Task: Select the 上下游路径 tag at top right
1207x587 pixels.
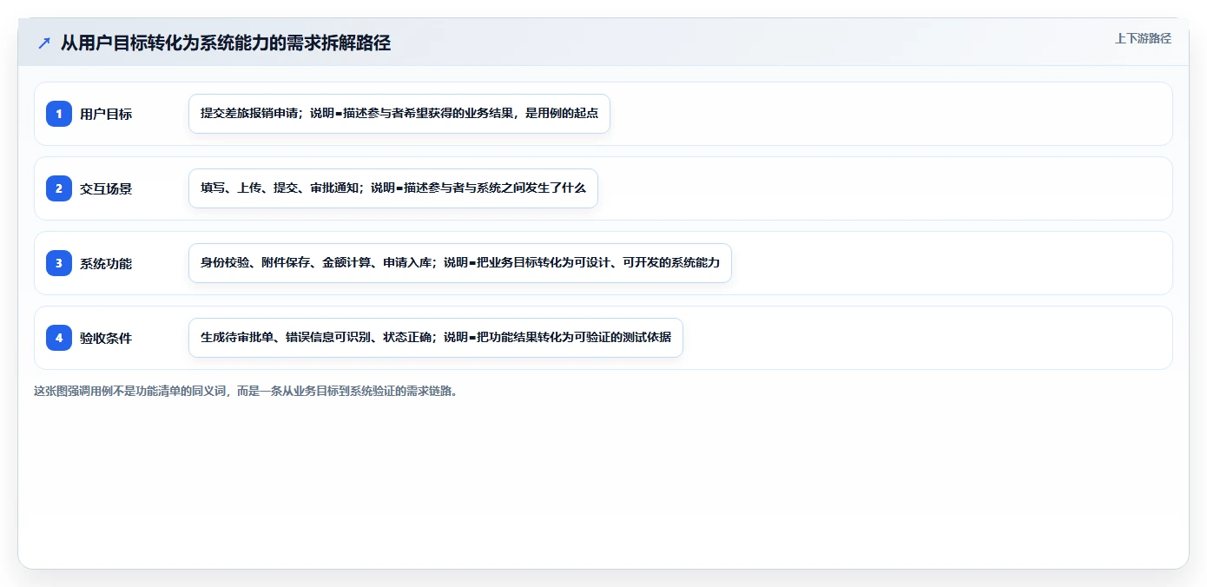Action: tap(1143, 39)
